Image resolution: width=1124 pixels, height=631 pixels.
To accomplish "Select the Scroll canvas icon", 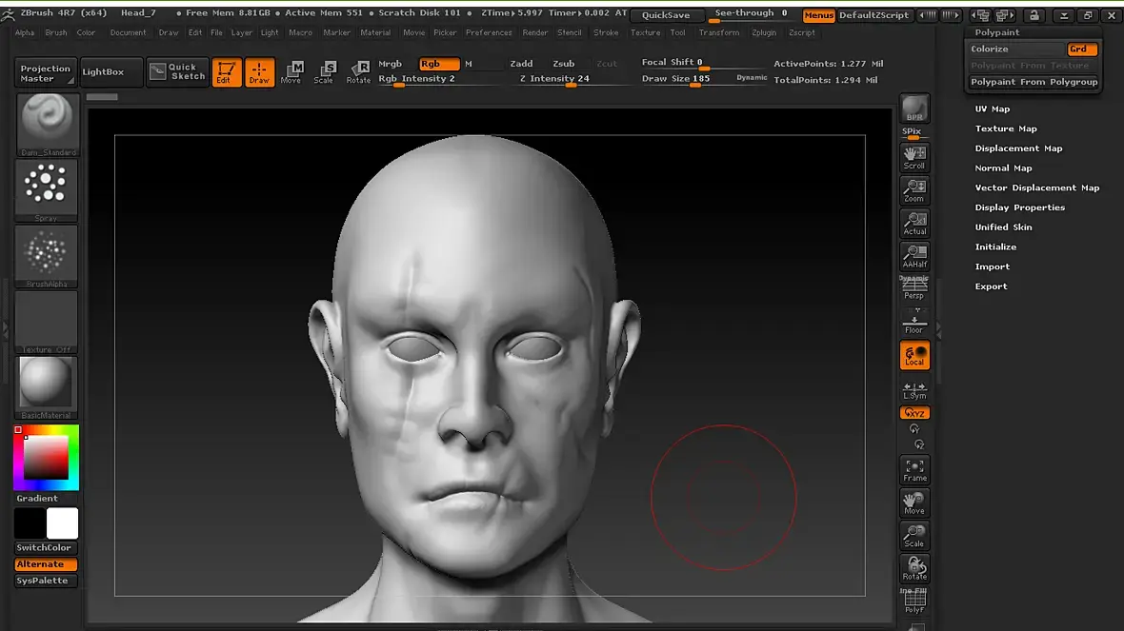I will [914, 157].
